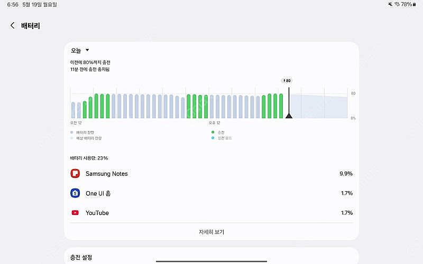Tap the 6:56 clock in status bar
The height and width of the screenshot is (264, 423).
13,5
